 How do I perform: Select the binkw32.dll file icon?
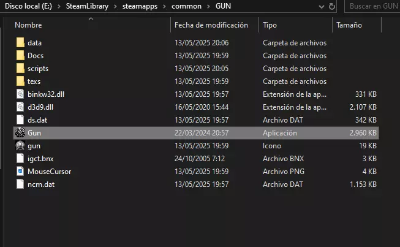[20, 94]
